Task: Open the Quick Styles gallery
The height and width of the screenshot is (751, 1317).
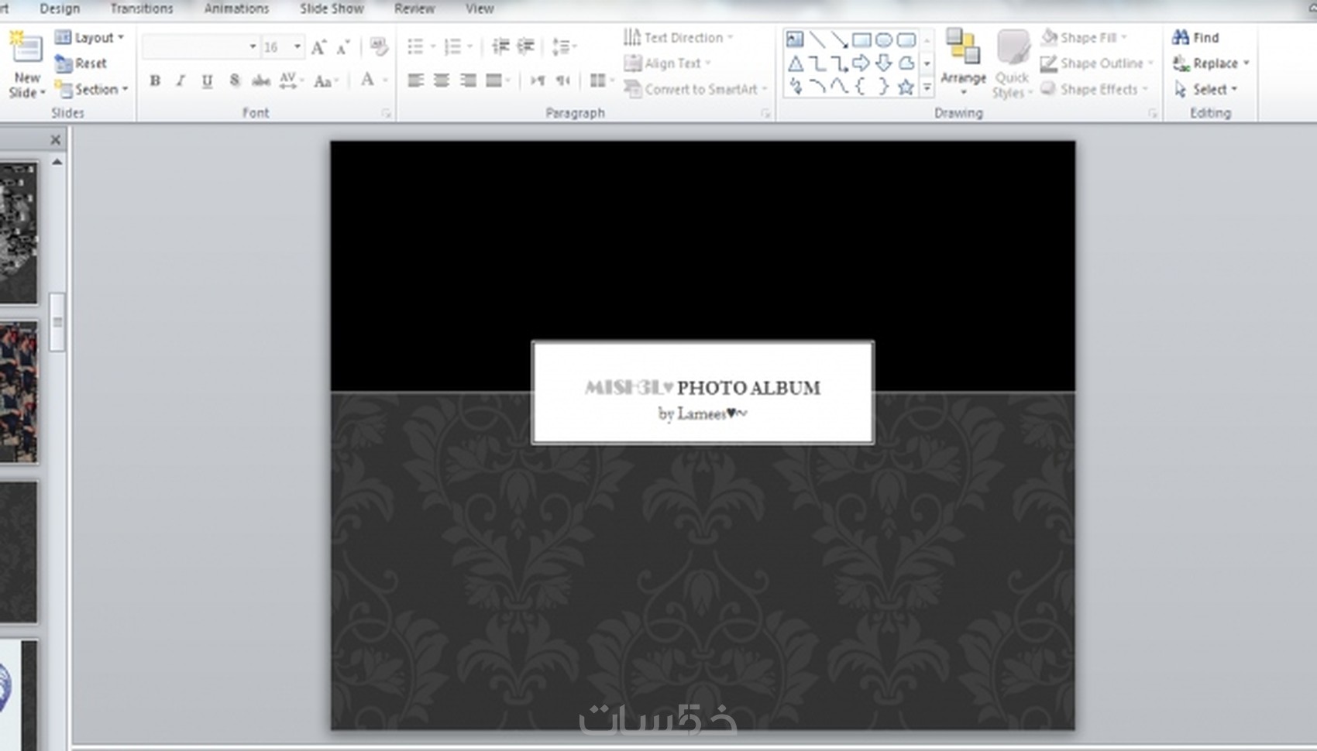Action: click(x=1012, y=63)
